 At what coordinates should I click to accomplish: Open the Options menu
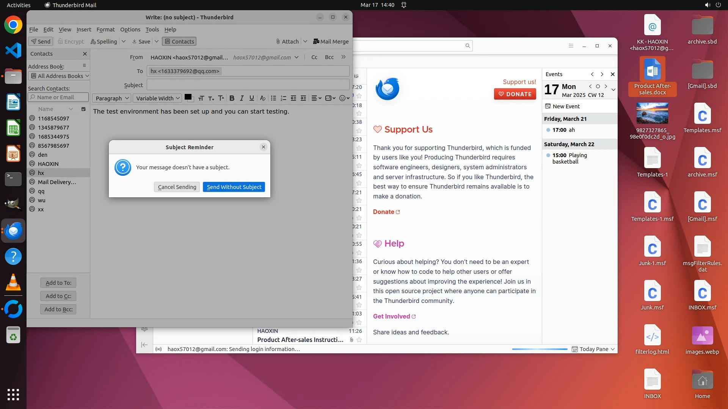tap(130, 30)
